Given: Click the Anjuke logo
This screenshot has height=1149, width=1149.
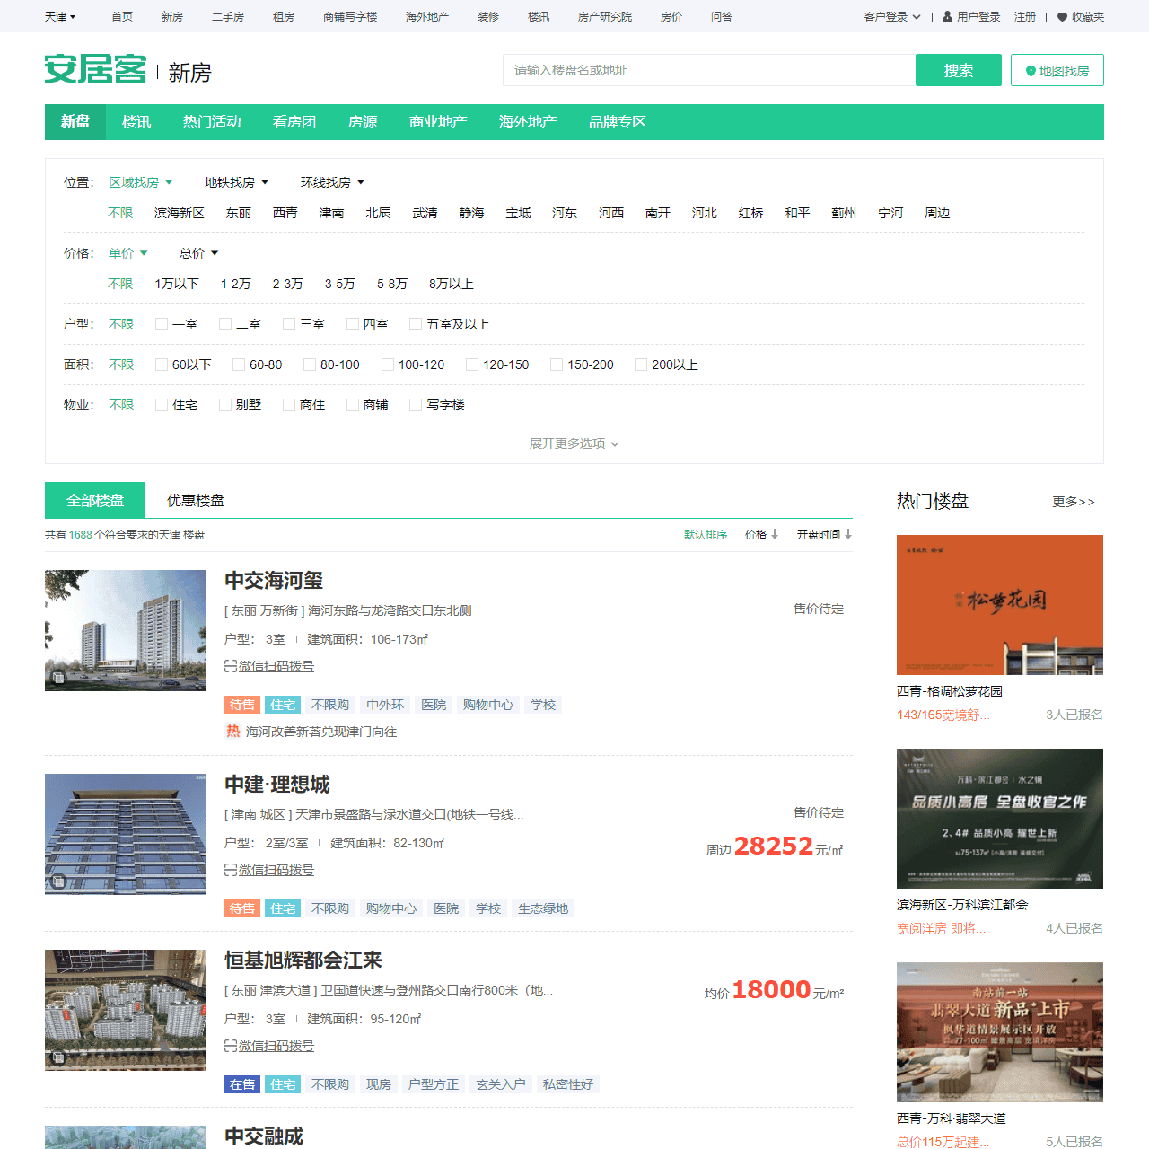Looking at the screenshot, I should point(95,69).
